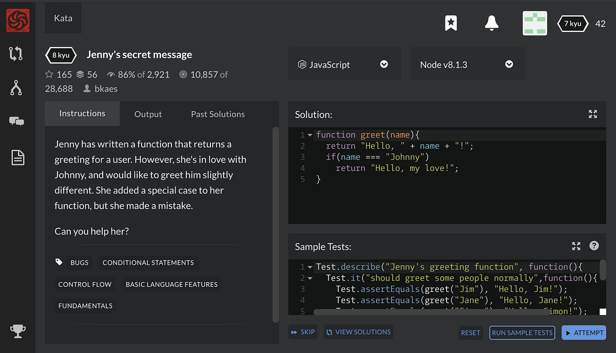View the green contribution grid icon
Image resolution: width=616 pixels, height=353 pixels.
(x=535, y=23)
